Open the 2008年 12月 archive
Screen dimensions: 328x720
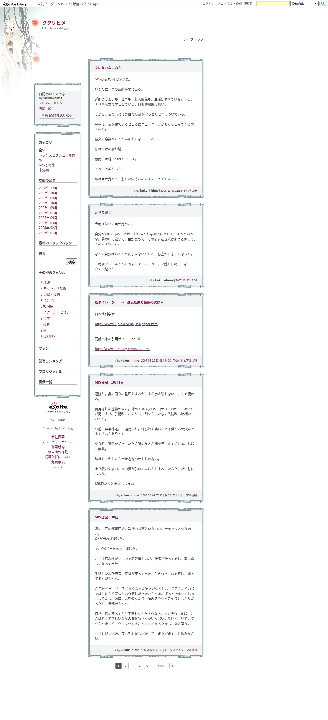tap(48, 188)
